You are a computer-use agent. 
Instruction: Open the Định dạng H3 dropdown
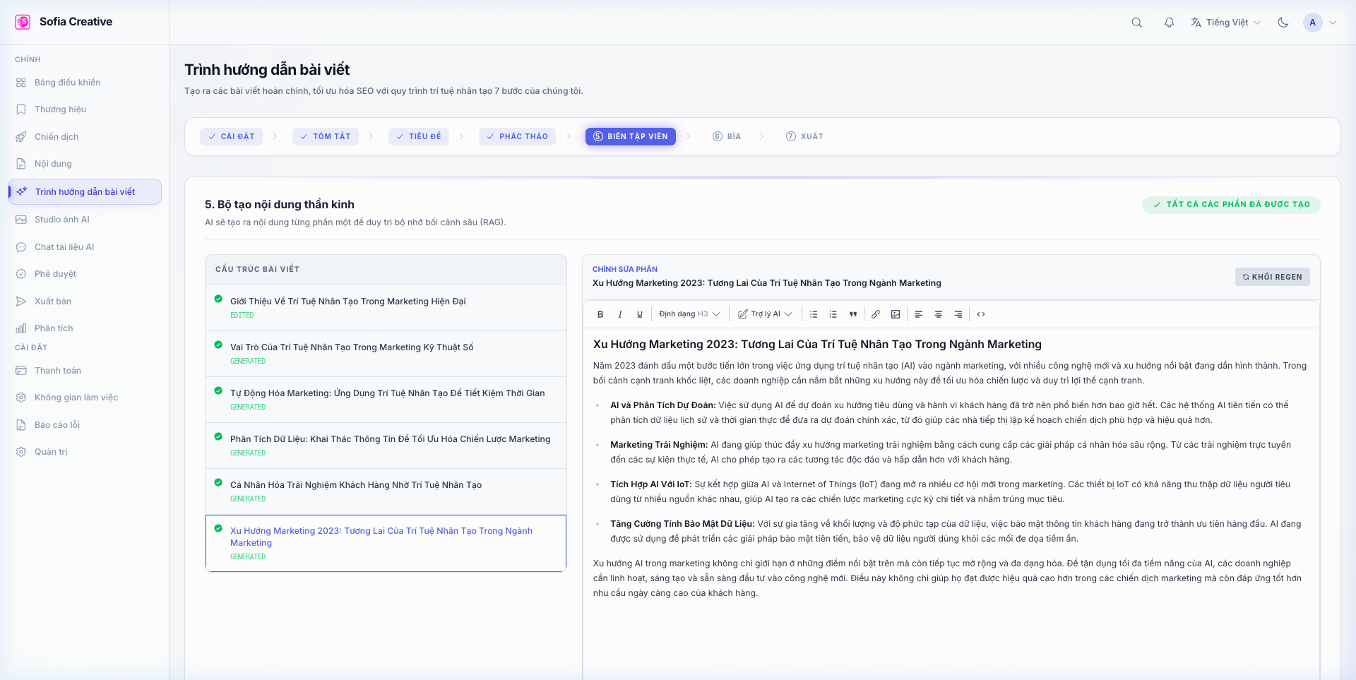[689, 314]
